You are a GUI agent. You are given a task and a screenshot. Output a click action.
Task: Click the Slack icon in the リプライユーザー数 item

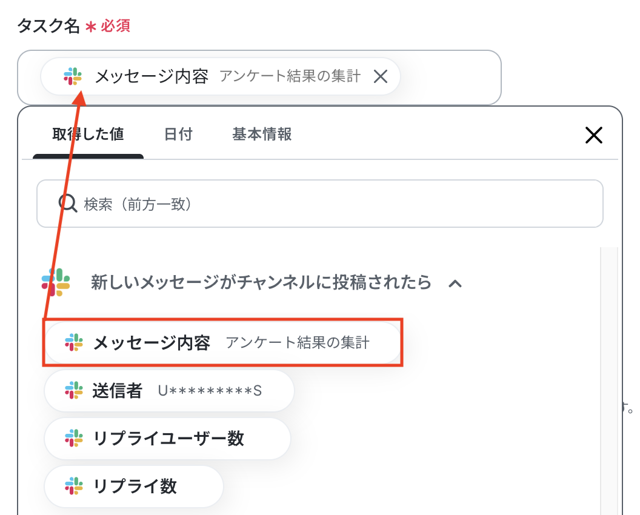[x=74, y=438]
